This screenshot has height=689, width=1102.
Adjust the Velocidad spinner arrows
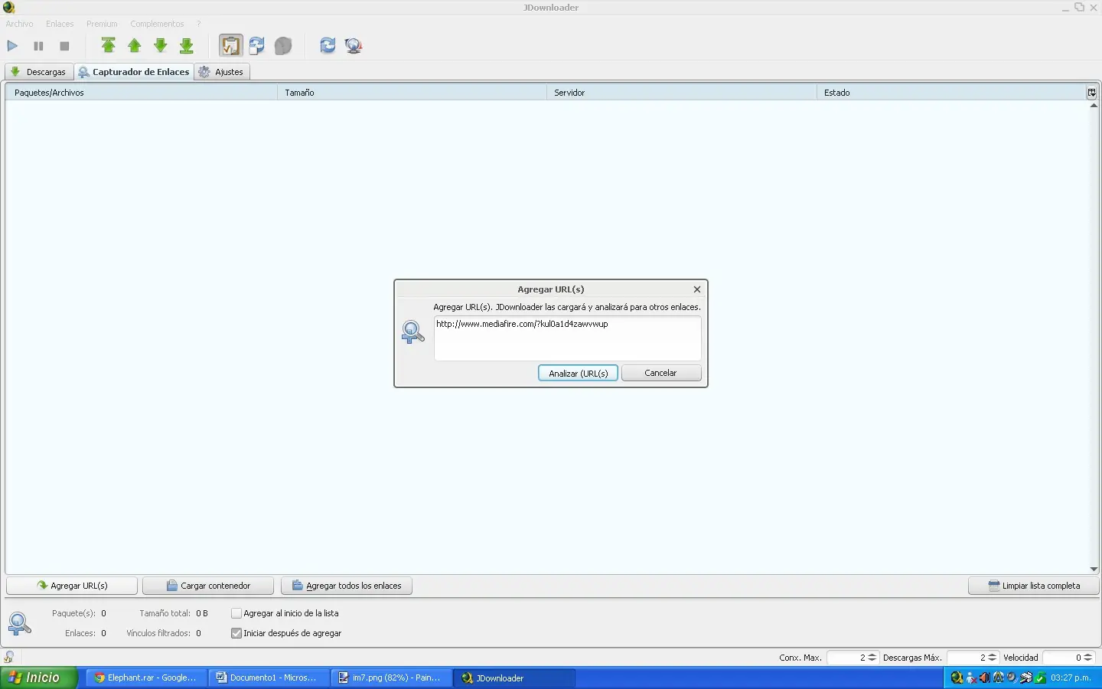pos(1088,658)
